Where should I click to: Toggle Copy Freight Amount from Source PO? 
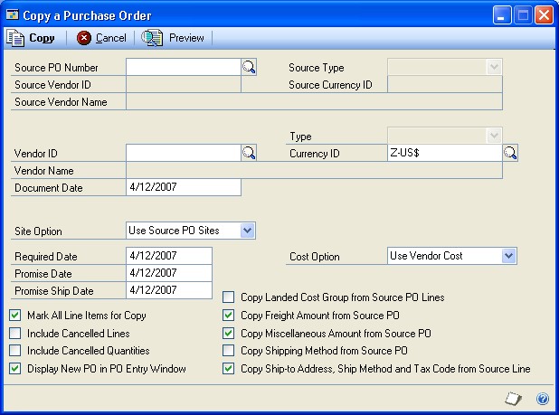(x=229, y=316)
